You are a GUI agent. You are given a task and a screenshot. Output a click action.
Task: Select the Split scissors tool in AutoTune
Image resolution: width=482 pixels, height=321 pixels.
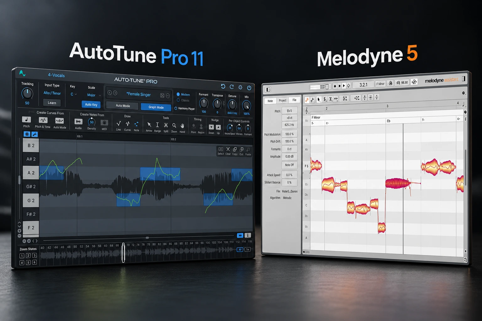[x=166, y=125]
